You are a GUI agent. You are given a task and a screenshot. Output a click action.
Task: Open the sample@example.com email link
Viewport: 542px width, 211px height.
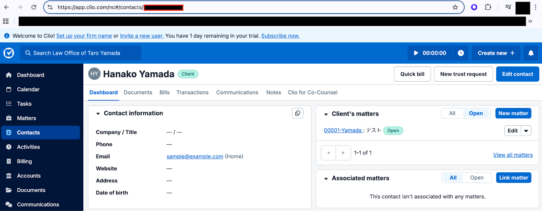tap(195, 156)
